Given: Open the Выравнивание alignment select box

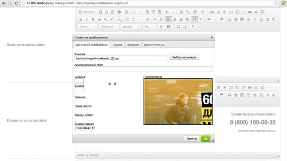Looking at the screenshot, I should pos(85,128).
